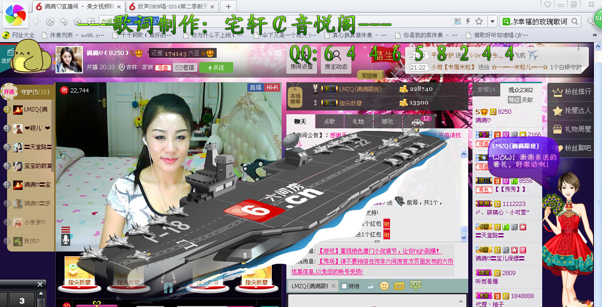Viewport: 602px width, 307px height.
Task: Switch to the 礼物 gifts tab
Action: tap(358, 121)
